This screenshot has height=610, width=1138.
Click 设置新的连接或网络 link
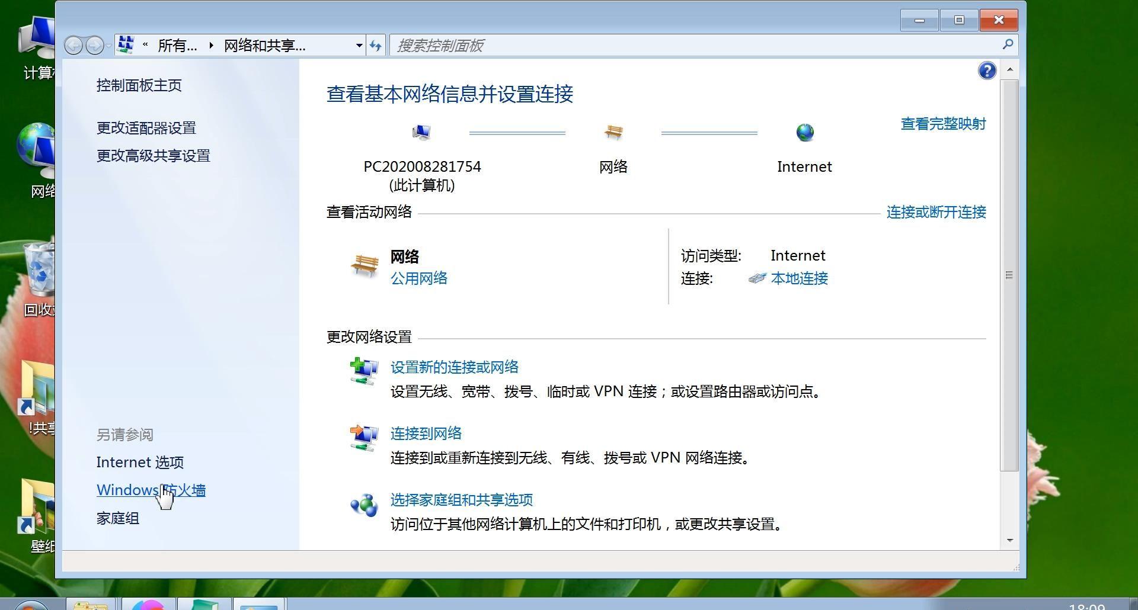[x=455, y=367]
